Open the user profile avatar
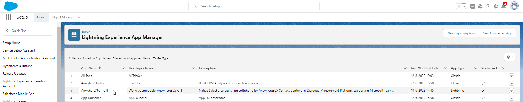The height and width of the screenshot is (102, 523). 514,6
